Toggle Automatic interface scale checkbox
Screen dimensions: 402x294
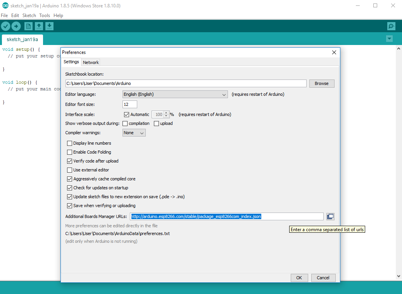pos(126,114)
